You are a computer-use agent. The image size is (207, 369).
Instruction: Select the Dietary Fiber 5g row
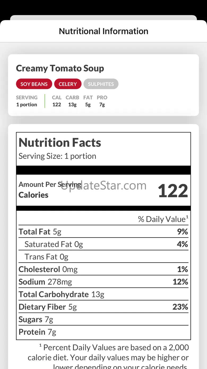(x=103, y=307)
